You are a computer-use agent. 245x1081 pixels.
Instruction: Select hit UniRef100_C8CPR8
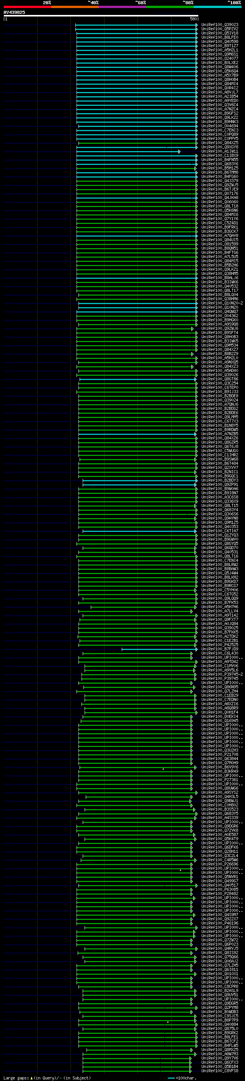pyautogui.click(x=220, y=987)
